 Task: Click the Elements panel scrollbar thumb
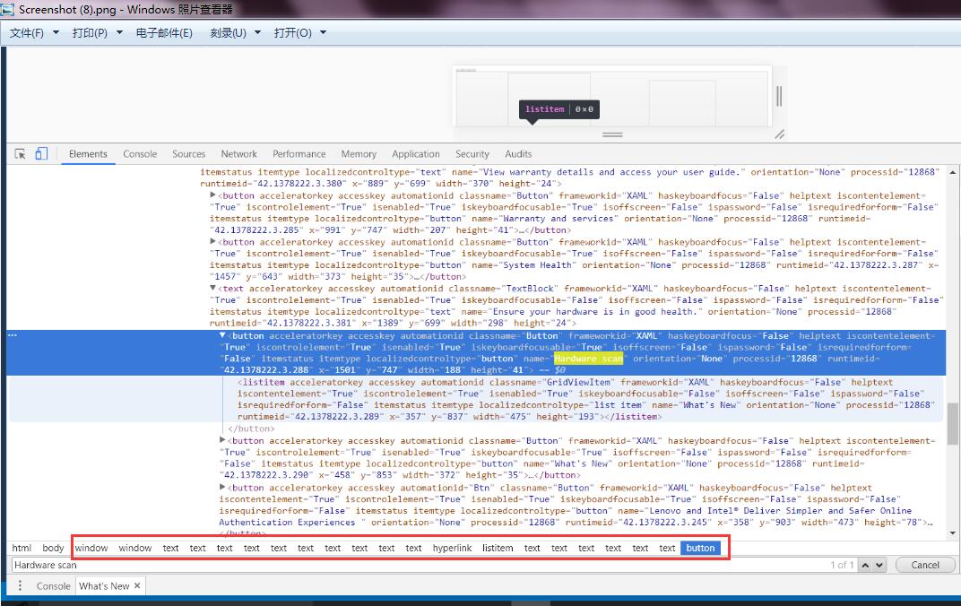952,423
